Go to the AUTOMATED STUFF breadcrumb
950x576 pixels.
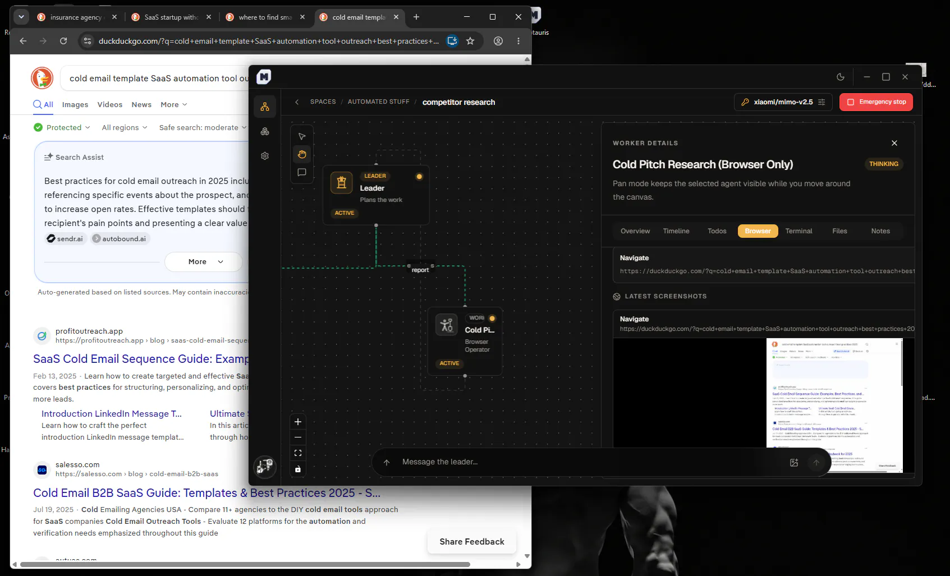[379, 102]
